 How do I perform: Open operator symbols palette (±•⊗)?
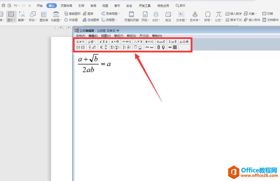coord(115,42)
